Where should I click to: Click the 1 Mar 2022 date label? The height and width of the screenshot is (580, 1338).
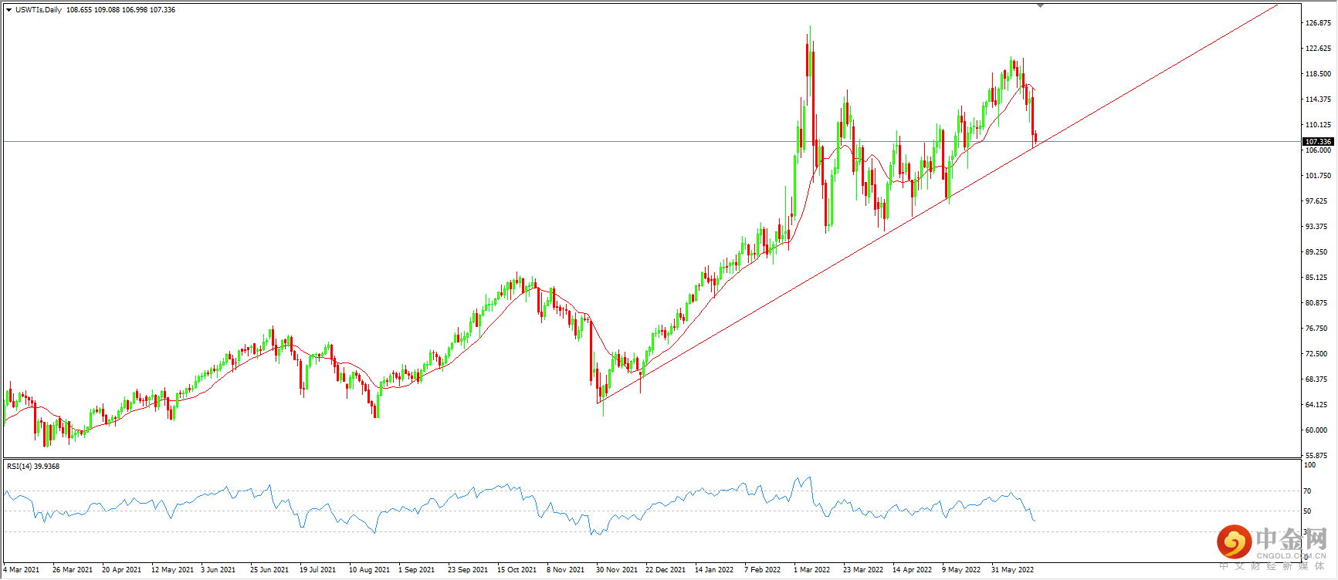(x=812, y=570)
